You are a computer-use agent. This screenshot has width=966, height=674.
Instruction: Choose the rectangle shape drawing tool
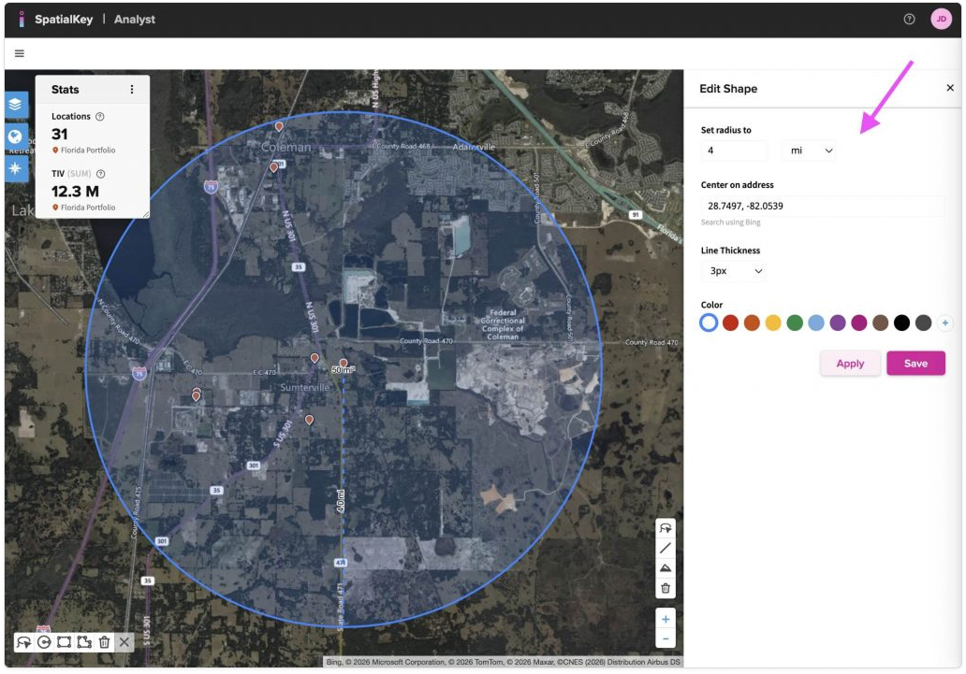point(64,642)
